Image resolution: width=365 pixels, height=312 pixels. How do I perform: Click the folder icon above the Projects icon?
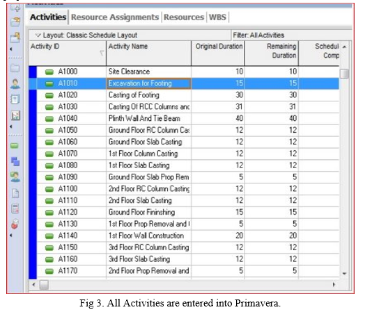tap(15, 38)
